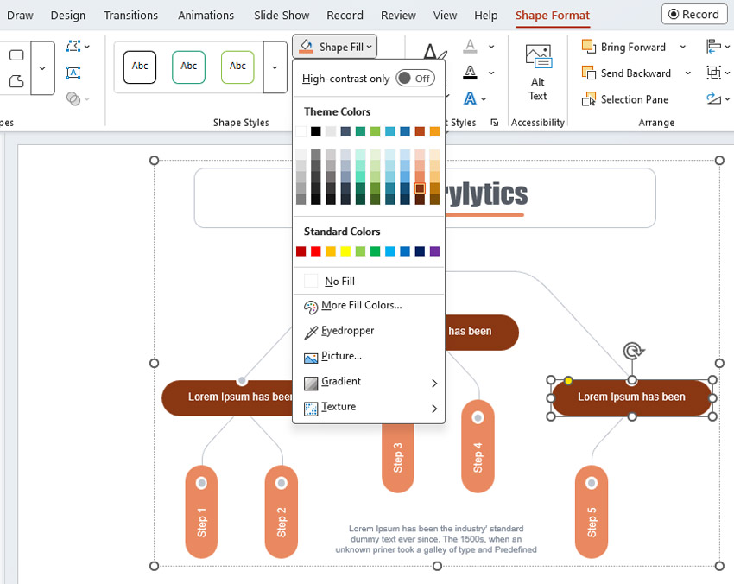Screen dimensions: 734x584
Task: Pick the standard purple color swatch
Action: point(434,251)
